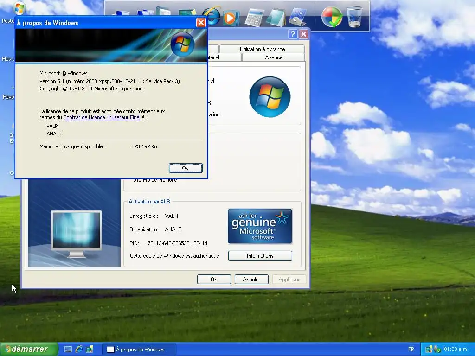Click the Version 5.1 Service Pack 3 line

[x=109, y=81]
